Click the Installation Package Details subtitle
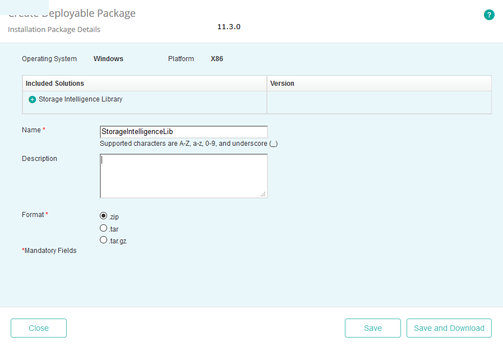Image resolution: width=503 pixels, height=346 pixels. 54,29
